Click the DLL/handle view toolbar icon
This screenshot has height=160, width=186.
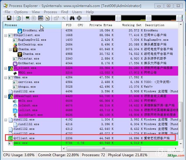(x=47, y=18)
